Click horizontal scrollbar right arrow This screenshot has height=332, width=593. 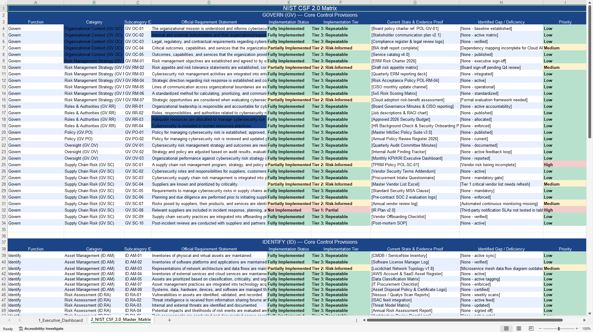[x=584, y=320]
